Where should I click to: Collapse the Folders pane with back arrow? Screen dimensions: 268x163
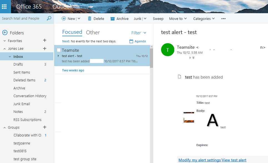[x=5, y=33]
